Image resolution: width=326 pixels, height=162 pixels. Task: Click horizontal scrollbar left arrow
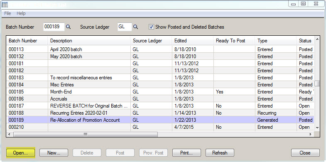pos(9,134)
